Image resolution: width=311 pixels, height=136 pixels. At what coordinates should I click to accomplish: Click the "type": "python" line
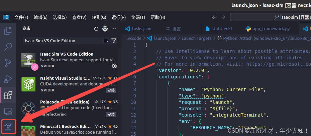tap(203, 96)
